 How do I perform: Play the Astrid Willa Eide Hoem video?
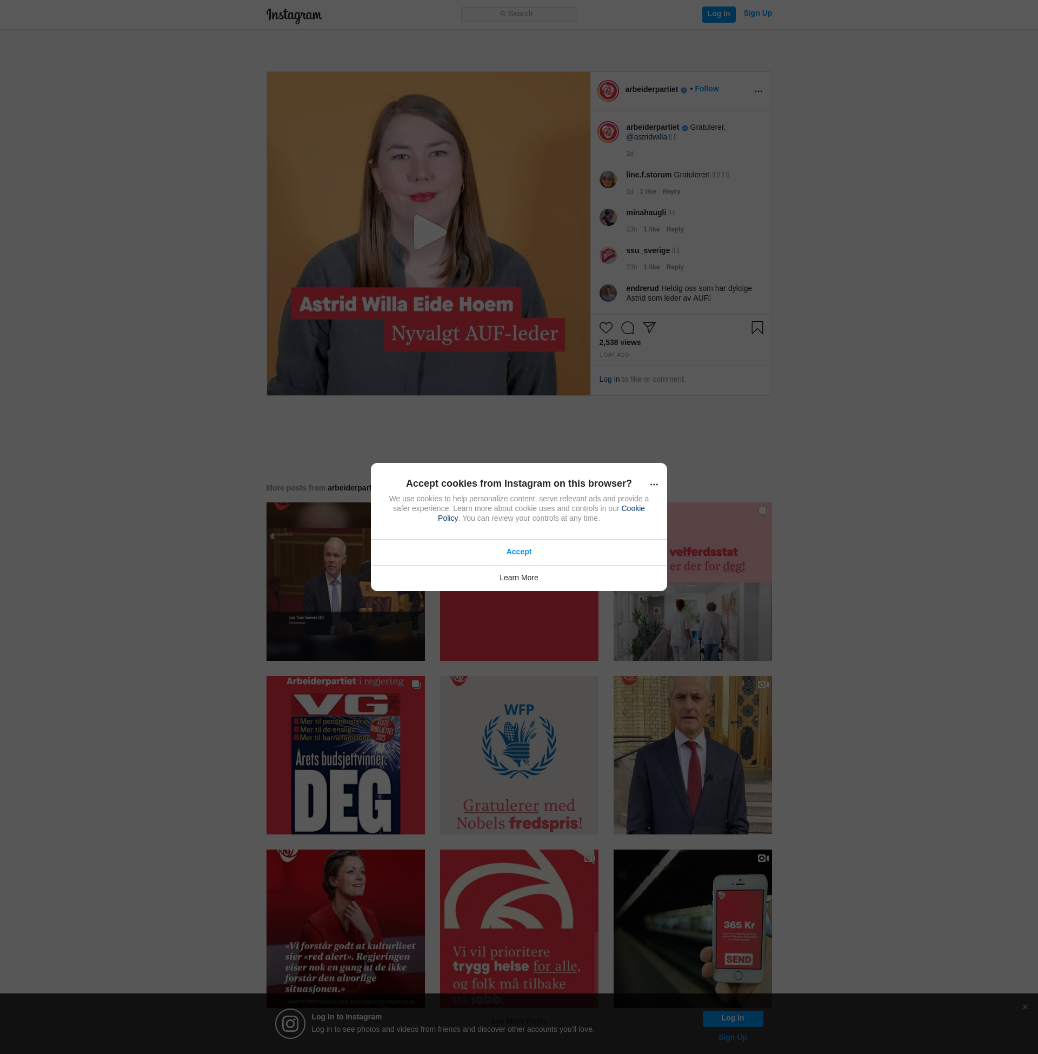(x=429, y=233)
